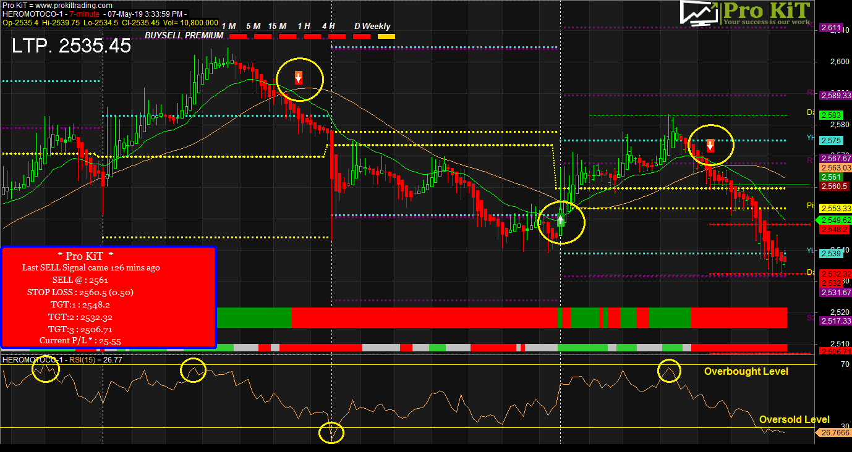Click the 2,611 purple price label
Viewport: 852px width, 452px height.
click(x=830, y=28)
